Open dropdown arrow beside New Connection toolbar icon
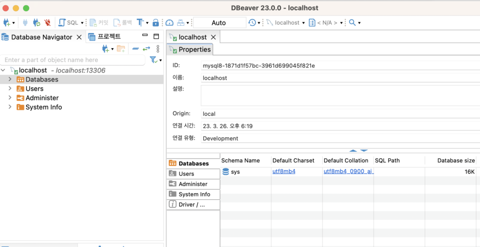 [14, 23]
